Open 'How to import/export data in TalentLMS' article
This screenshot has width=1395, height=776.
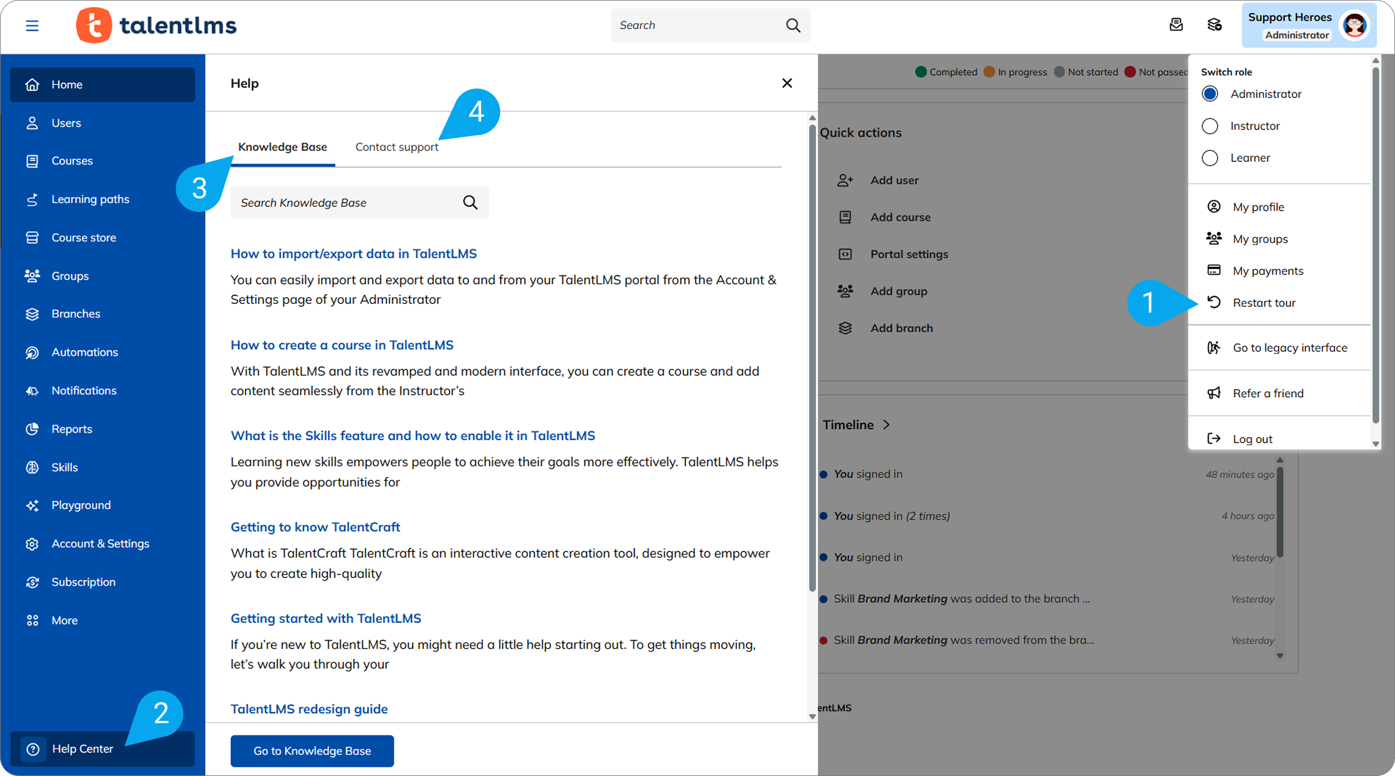[x=354, y=254]
